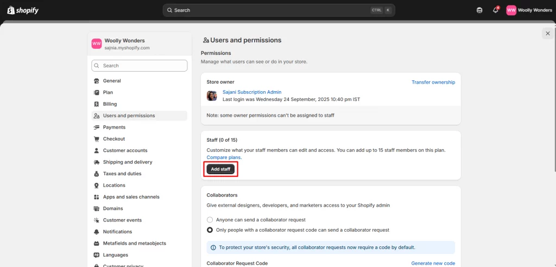Open Payments settings
Image resolution: width=556 pixels, height=267 pixels.
tap(140, 128)
